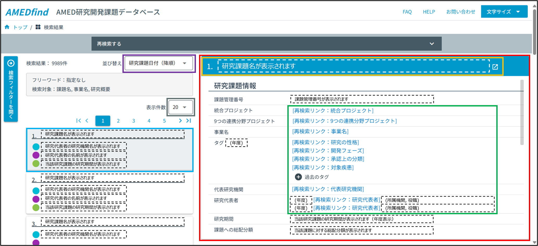Expand 過去のタグ plus icon

(x=298, y=177)
